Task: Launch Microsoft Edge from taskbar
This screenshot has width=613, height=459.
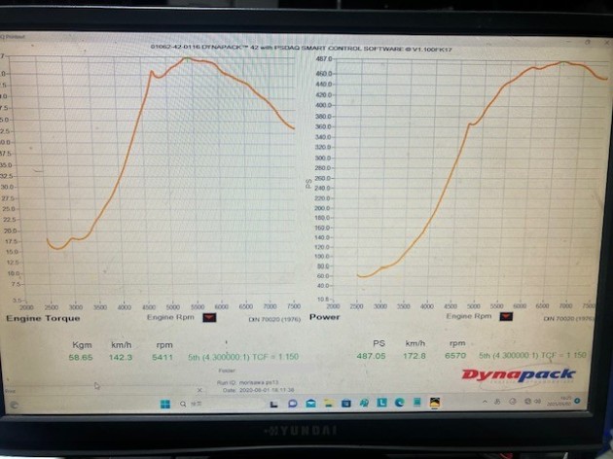Action: point(399,403)
